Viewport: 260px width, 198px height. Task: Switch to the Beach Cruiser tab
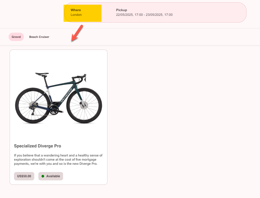pyautogui.click(x=39, y=37)
